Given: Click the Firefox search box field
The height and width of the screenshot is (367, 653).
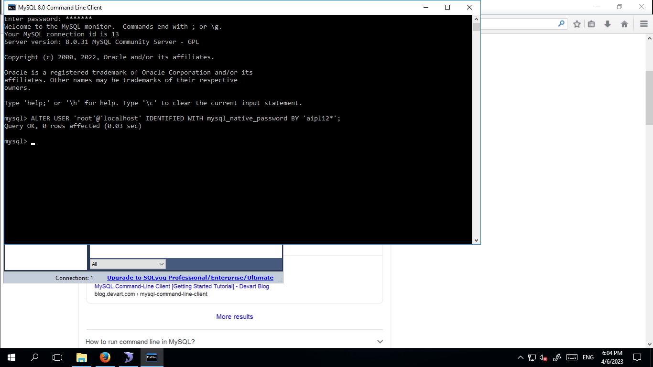Looking at the screenshot, I should click(523, 24).
